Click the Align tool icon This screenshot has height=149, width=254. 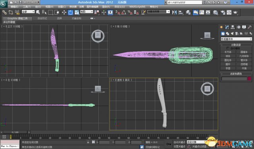tap(181, 12)
